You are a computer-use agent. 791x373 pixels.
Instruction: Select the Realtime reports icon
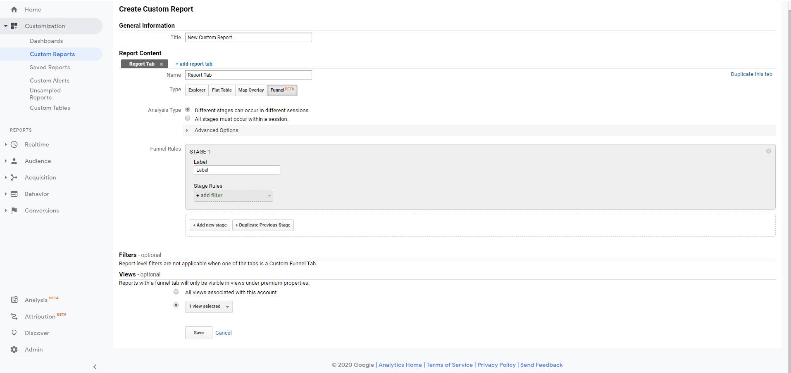(14, 144)
